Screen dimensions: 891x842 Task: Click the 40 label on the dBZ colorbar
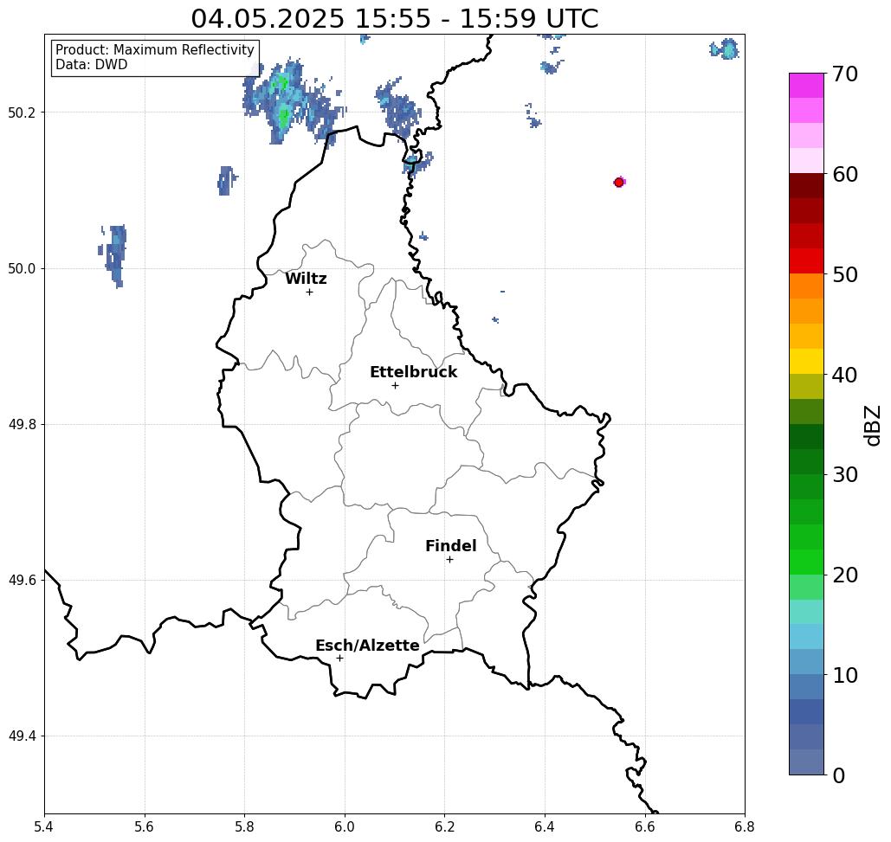[844, 375]
